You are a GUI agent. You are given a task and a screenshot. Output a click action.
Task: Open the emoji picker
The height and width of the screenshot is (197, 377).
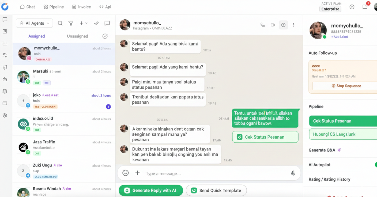pyautogui.click(x=126, y=173)
